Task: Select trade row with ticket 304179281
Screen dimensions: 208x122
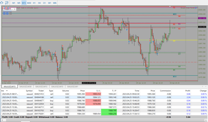Action: click(x=104, y=114)
